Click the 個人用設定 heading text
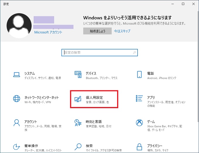199x153 pixels. tap(94, 98)
